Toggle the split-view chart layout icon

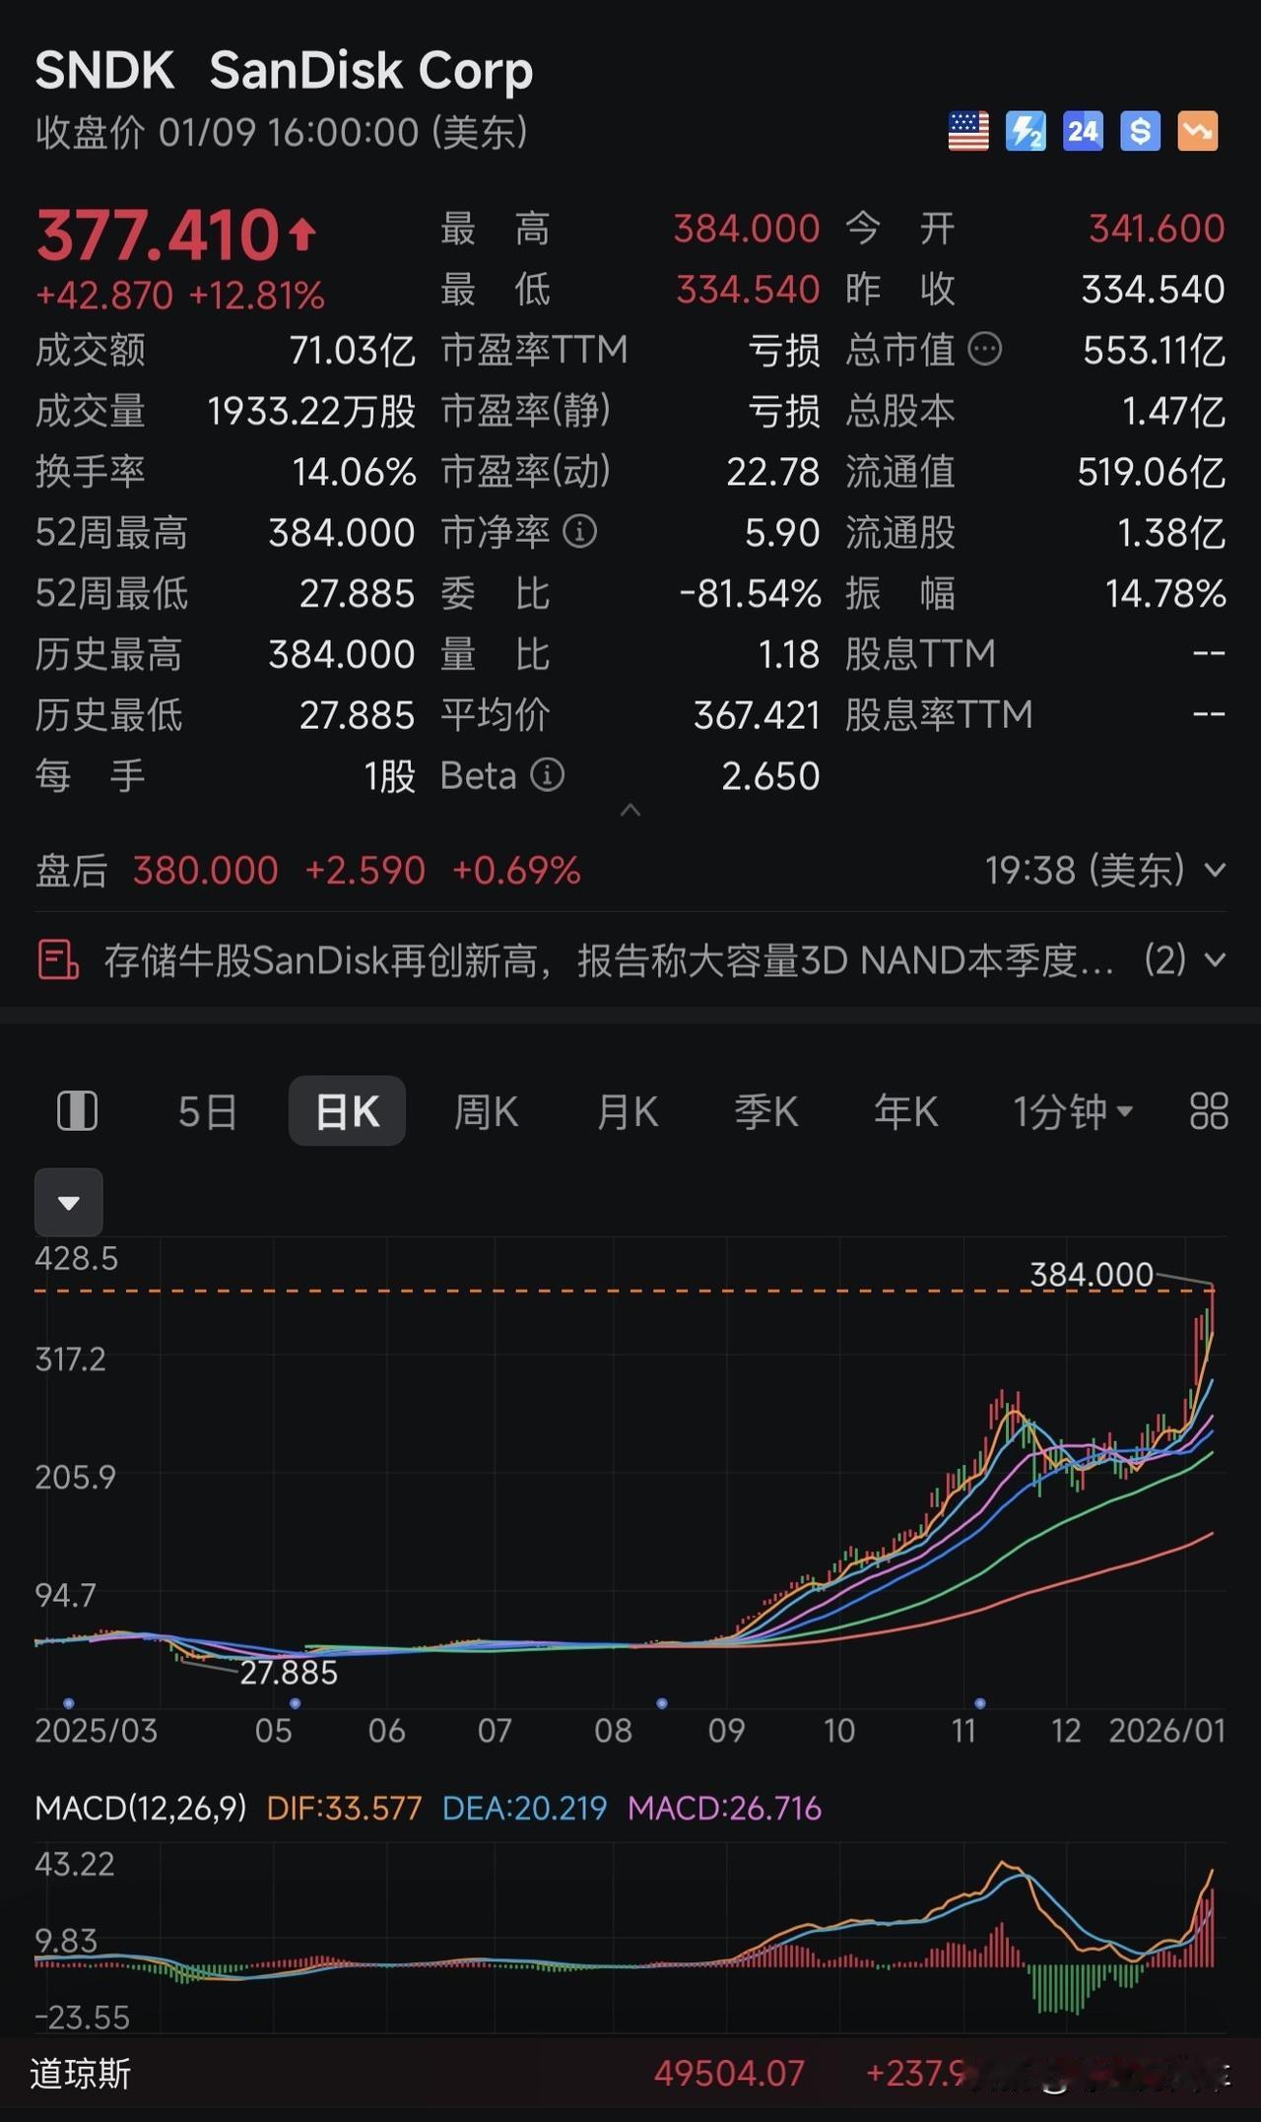pyautogui.click(x=77, y=1111)
